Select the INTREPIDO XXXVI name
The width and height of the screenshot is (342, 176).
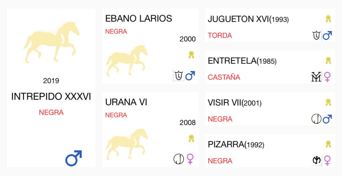point(51,97)
